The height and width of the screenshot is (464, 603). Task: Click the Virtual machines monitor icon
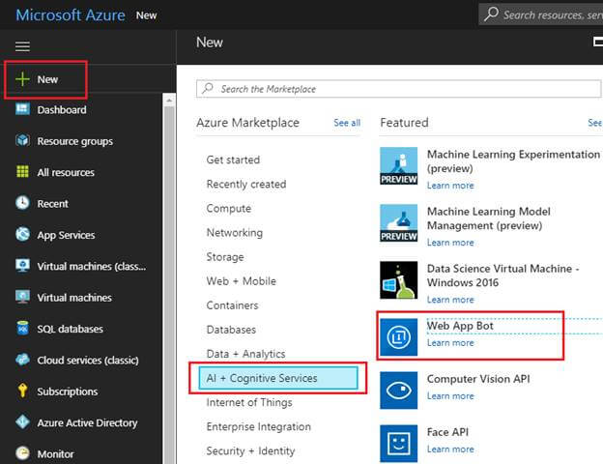(x=22, y=297)
